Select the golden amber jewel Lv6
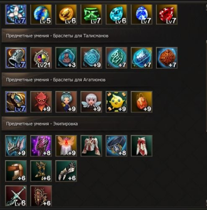Viewport: 207px width, 210px height. [x=66, y=14]
